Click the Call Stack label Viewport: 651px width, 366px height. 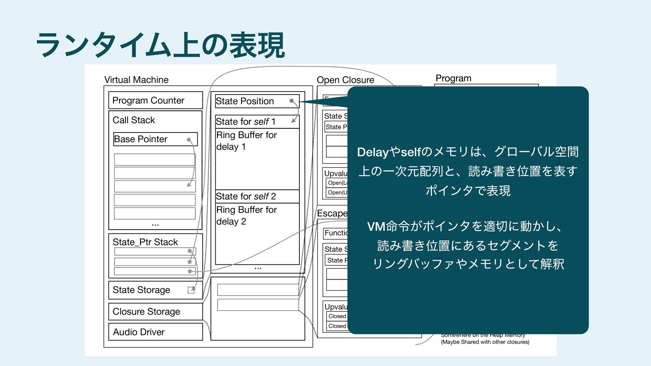[x=134, y=120]
